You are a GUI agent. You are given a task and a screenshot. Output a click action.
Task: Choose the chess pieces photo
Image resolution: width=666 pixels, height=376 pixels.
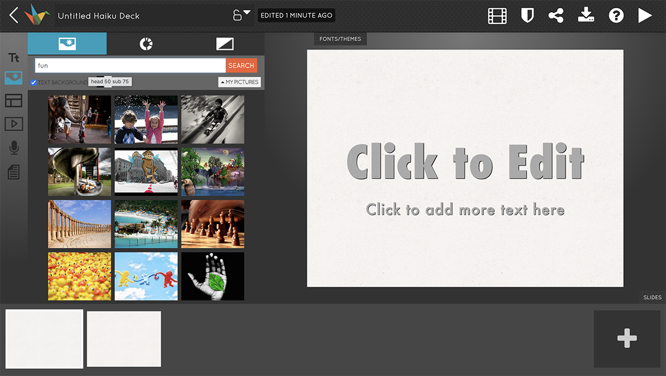(213, 224)
